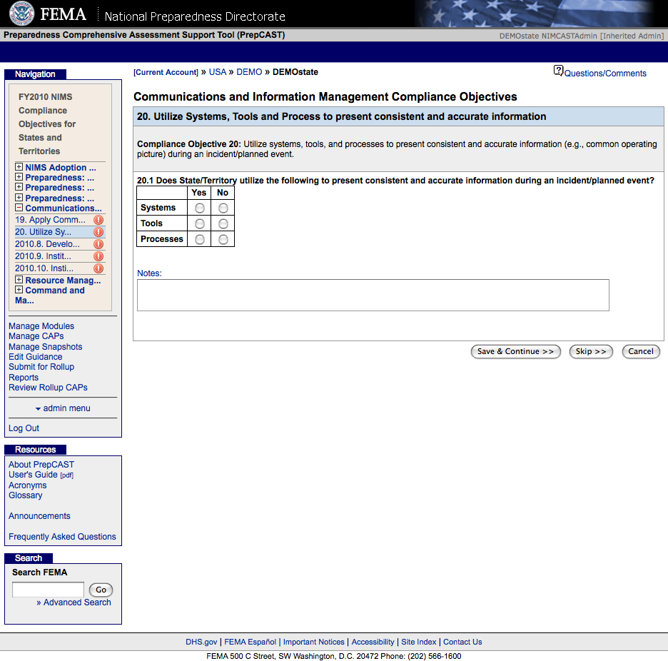
Task: Collapse Communications section via minus icon
Action: 19,208
